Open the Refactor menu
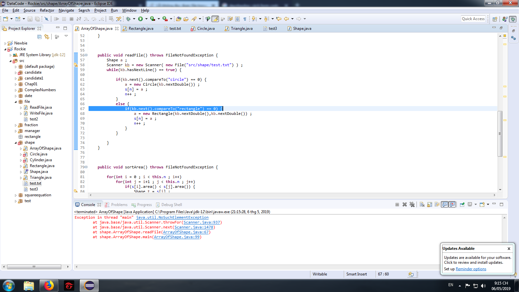519x292 pixels. point(47,10)
